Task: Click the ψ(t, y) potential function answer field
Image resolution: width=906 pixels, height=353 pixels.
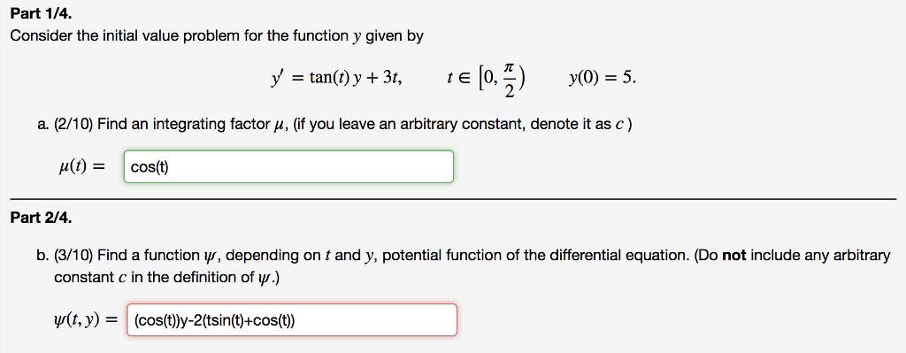Action: 292,320
